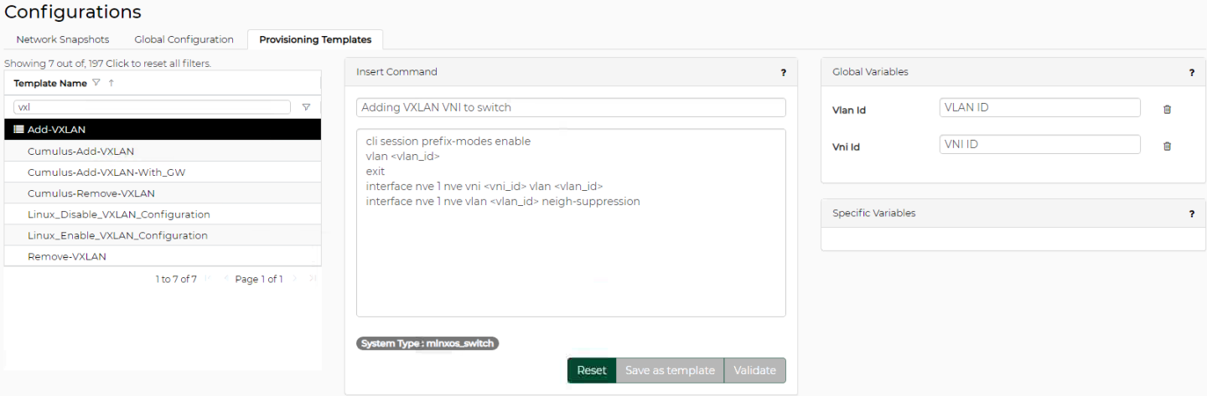Delete the Vni Id variable
The image size is (1207, 396).
(x=1167, y=146)
